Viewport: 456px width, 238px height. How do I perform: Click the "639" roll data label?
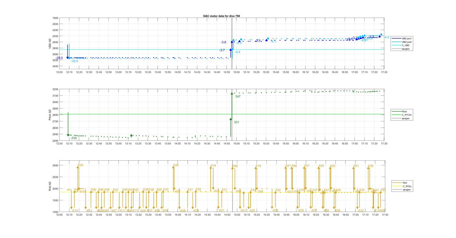[x=198, y=189]
